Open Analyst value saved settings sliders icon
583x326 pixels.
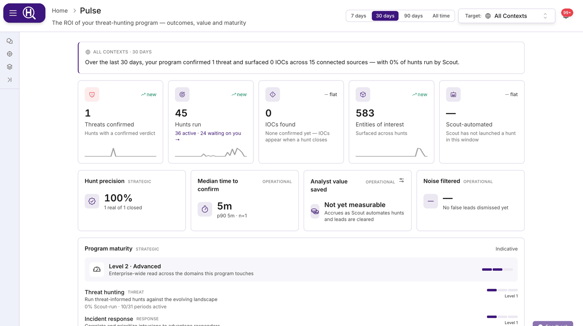coord(402,180)
